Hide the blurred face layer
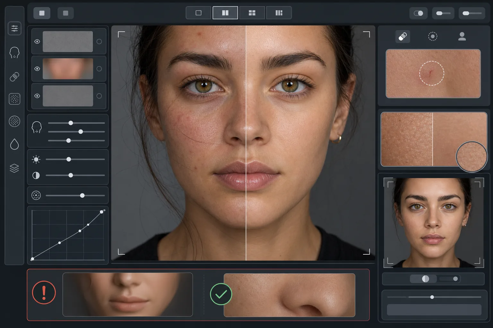 [37, 69]
